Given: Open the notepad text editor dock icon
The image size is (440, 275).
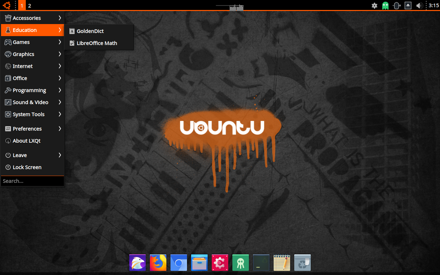Looking at the screenshot, I should 282,263.
